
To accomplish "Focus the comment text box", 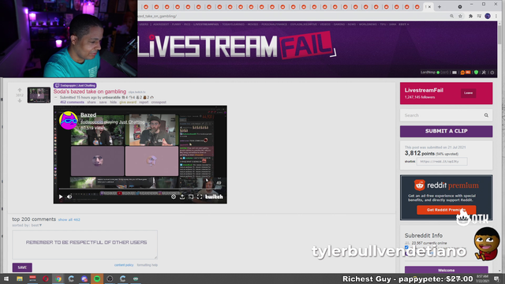I will [84, 245].
